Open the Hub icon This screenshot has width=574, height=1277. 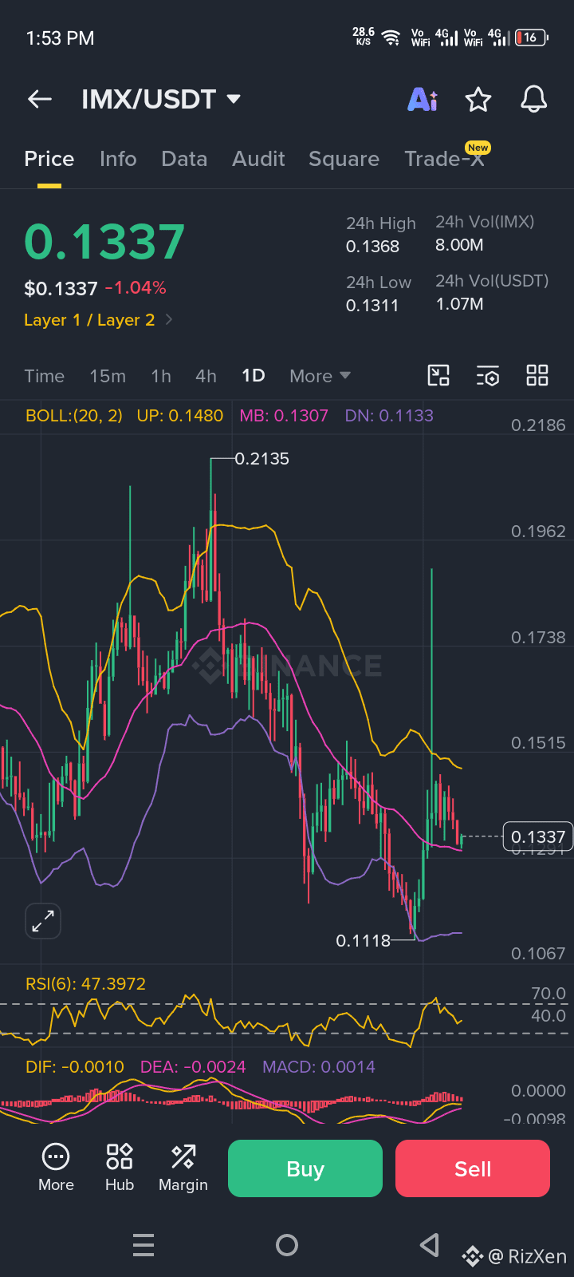click(x=120, y=1168)
